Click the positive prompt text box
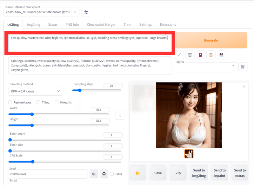254x185 pixels. coord(90,43)
